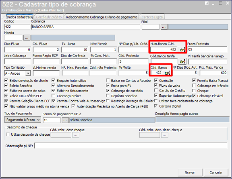The image size is (232, 179).
Task: Click the Prazo Protesto field
Action: pyautogui.click(x=207, y=49)
